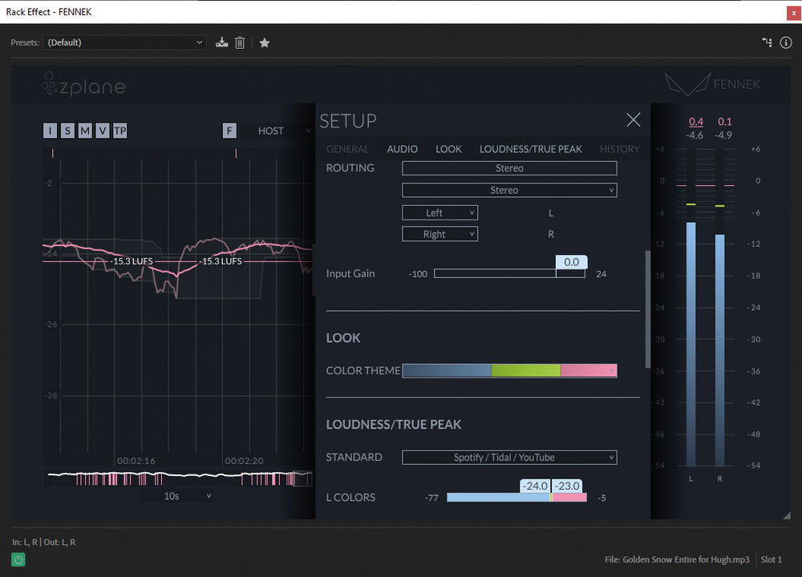Open channel map editor icon
This screenshot has height=577, width=802.
[768, 42]
